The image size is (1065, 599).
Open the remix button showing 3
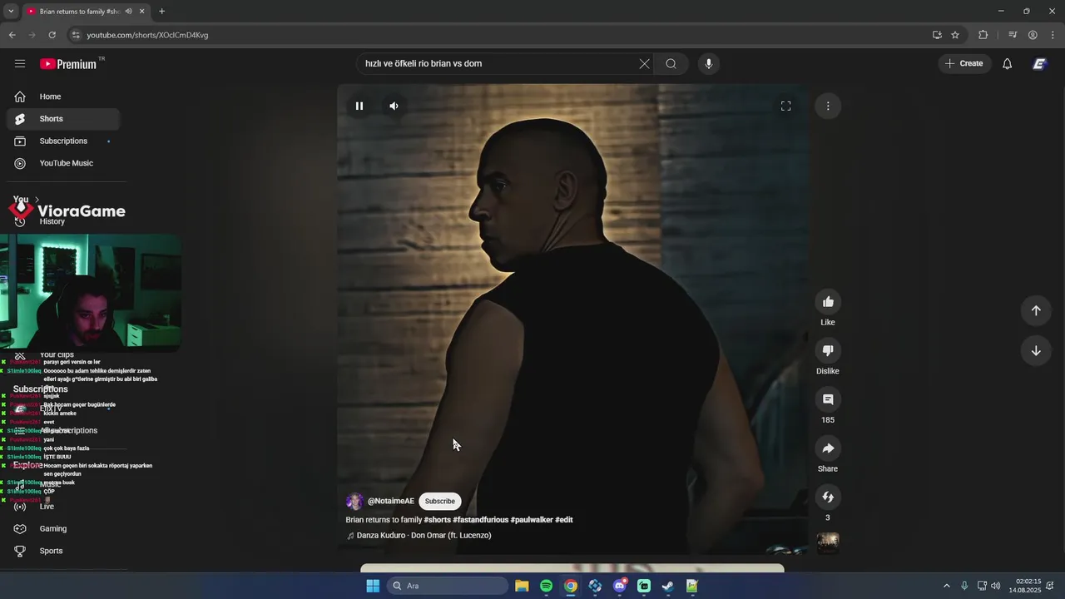(828, 498)
